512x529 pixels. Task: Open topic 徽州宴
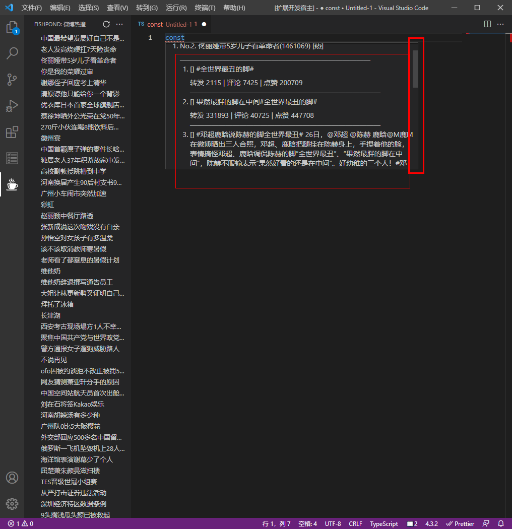tap(50, 138)
